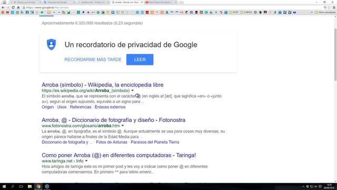Open Paraísos del Planeta Tierra sitelink
The height and width of the screenshot is (190, 337).
point(155,142)
